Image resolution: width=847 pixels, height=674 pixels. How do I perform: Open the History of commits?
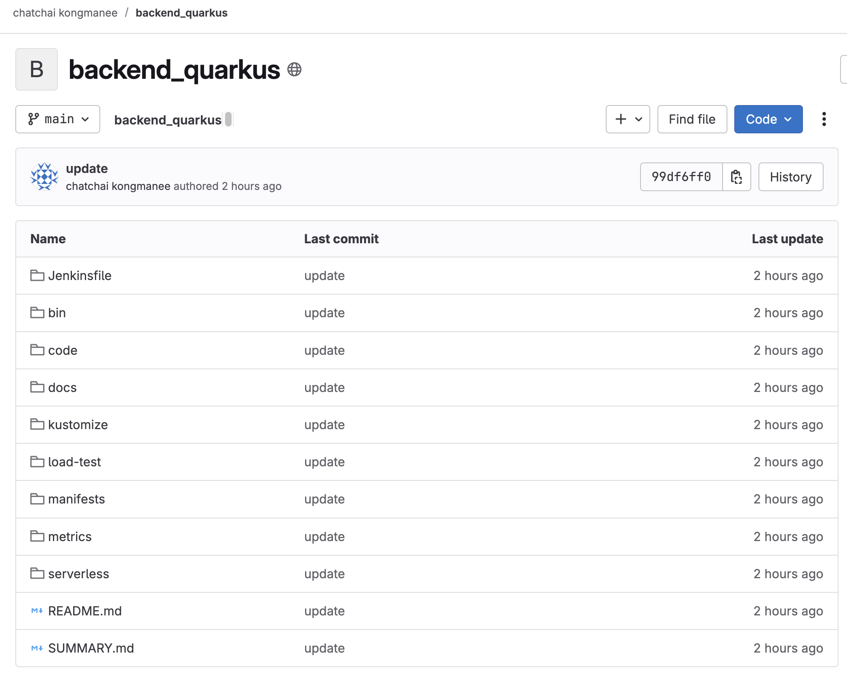[x=790, y=177]
